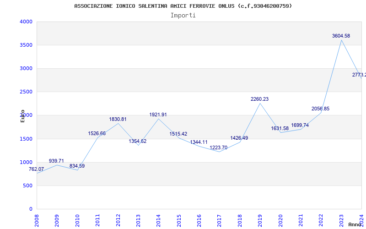Click the 500 y-axis tick label
Viewport: 366px width, 229px height.
point(28,186)
